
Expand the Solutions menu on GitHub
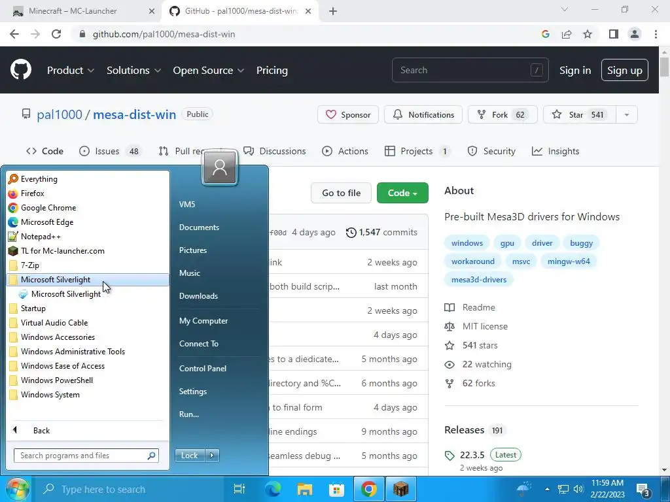[x=133, y=71]
